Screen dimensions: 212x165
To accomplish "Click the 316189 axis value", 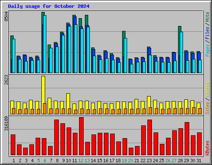I will tap(6, 123).
